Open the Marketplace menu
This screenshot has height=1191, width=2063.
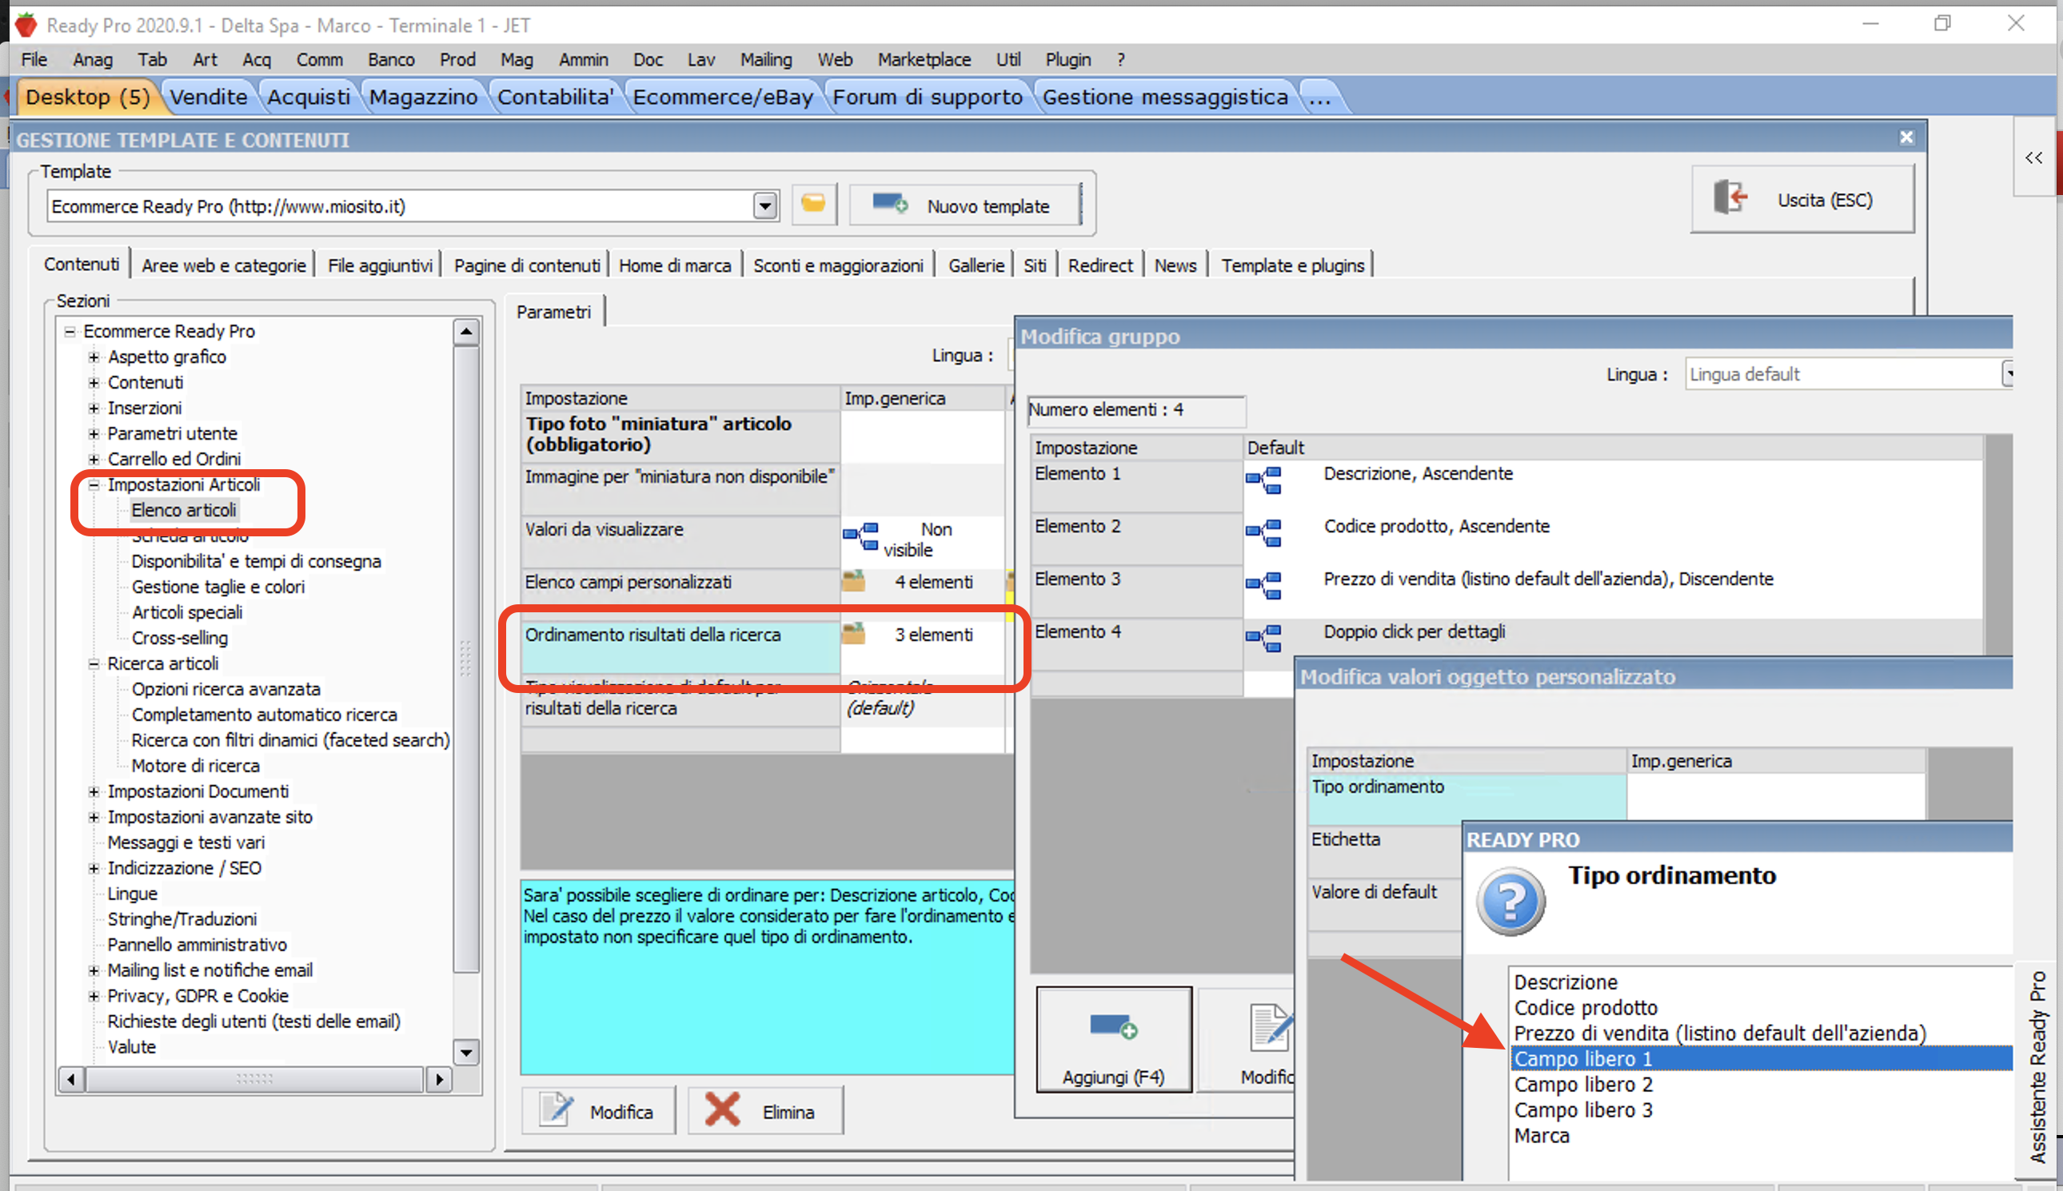pyautogui.click(x=923, y=60)
